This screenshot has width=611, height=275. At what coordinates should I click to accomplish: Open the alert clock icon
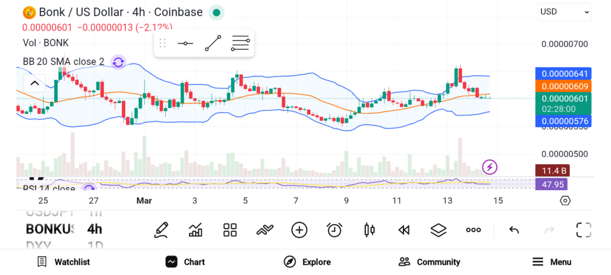[335, 230]
